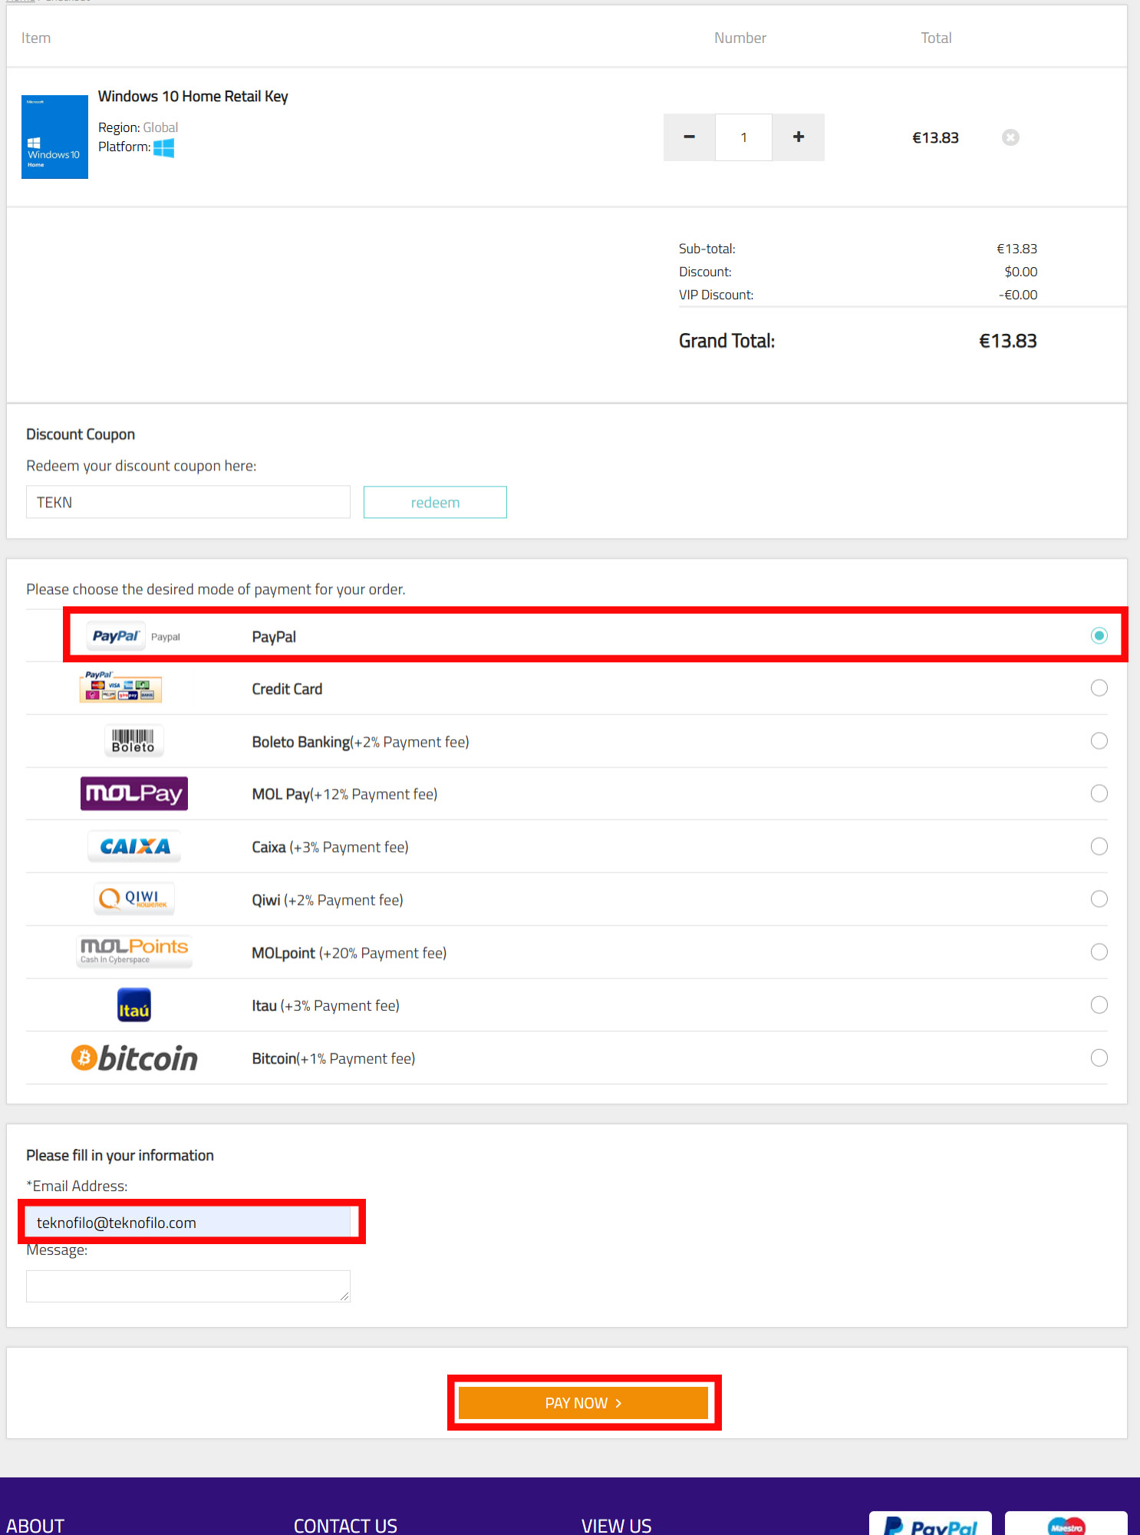Click Itau (+3% Payment fee) label

tap(325, 1005)
